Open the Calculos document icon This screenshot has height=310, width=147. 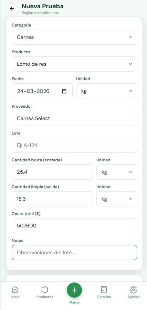(x=104, y=290)
